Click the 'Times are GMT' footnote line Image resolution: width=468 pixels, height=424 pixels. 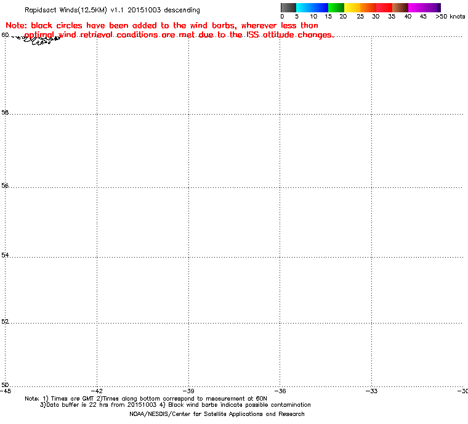(146, 399)
